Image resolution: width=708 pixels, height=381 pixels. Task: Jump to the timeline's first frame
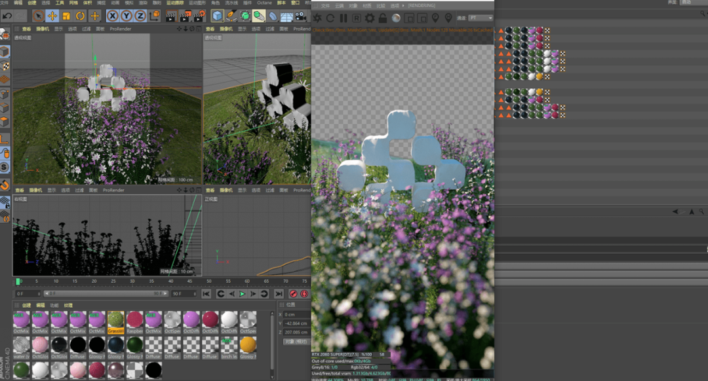click(x=206, y=294)
